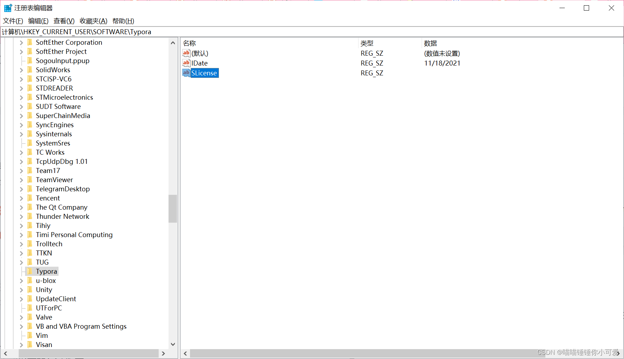Click the icon of the (默认) default value
Viewport: 624px width, 359px height.
pos(186,53)
